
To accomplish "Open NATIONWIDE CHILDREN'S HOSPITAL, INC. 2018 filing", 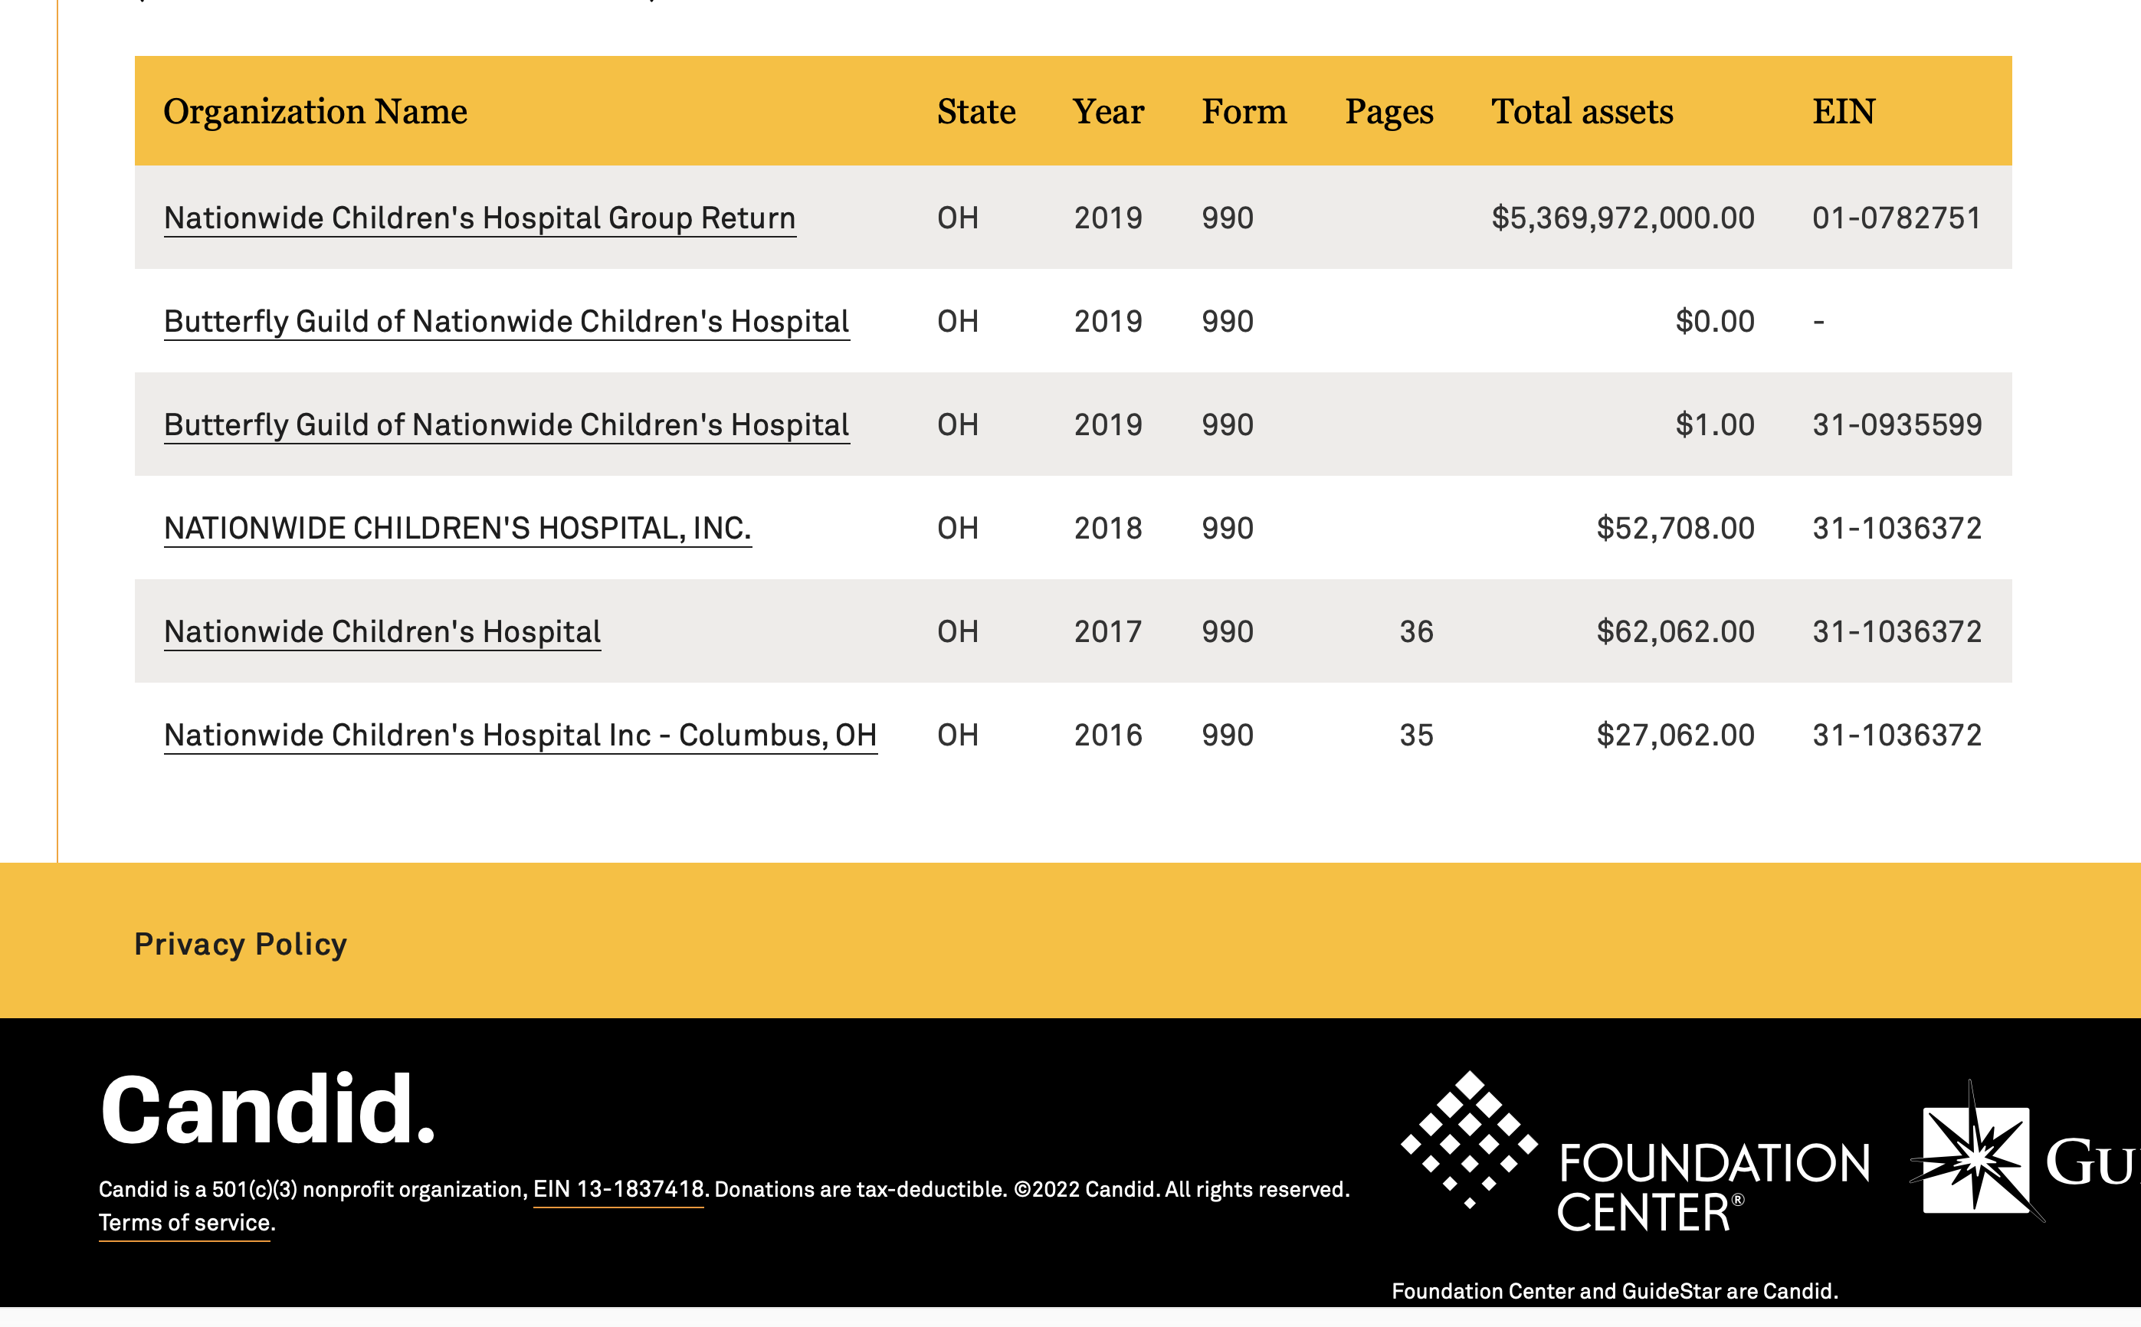I will pyautogui.click(x=457, y=529).
